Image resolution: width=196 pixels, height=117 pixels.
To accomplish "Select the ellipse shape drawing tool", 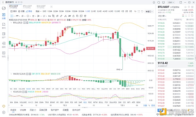I will 28,16.
